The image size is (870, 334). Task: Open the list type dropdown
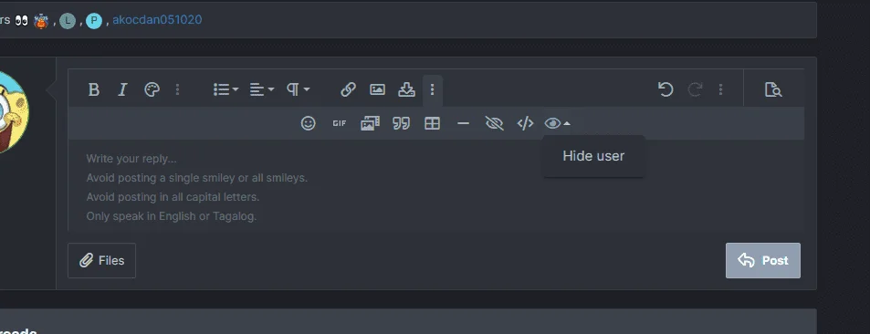pos(225,89)
